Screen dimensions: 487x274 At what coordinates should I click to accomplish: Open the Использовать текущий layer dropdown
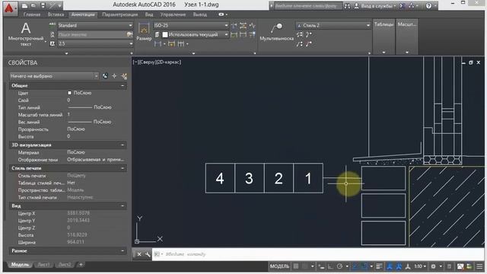click(x=196, y=34)
